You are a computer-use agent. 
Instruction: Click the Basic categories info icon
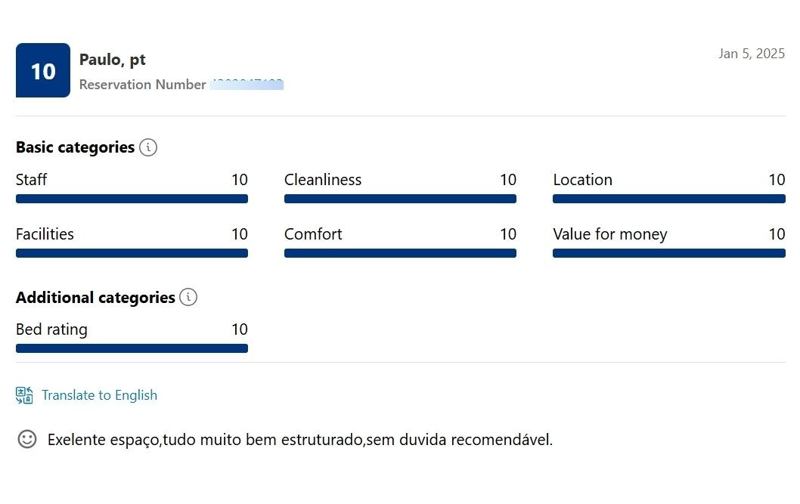148,147
